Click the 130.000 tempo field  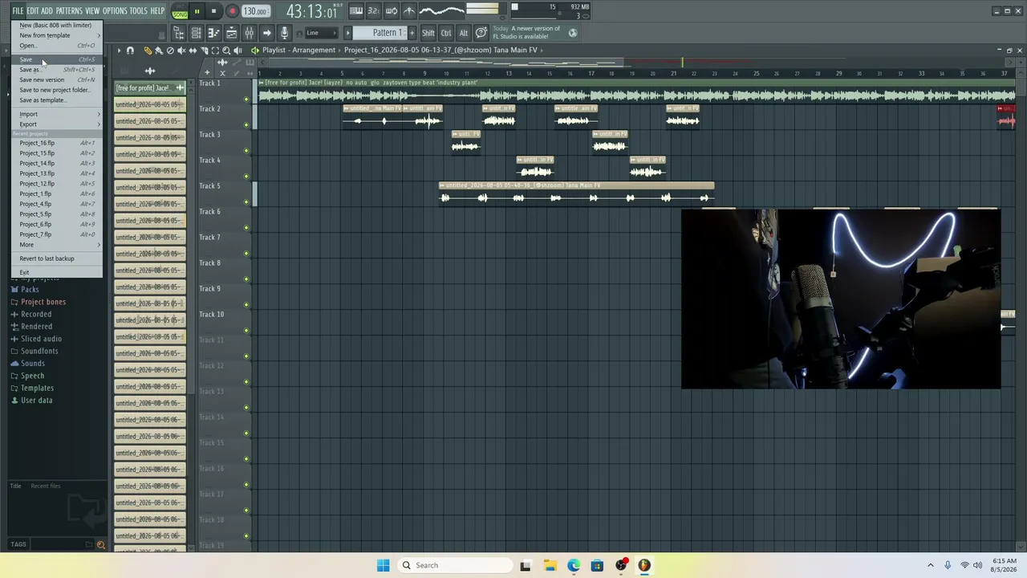(x=255, y=11)
